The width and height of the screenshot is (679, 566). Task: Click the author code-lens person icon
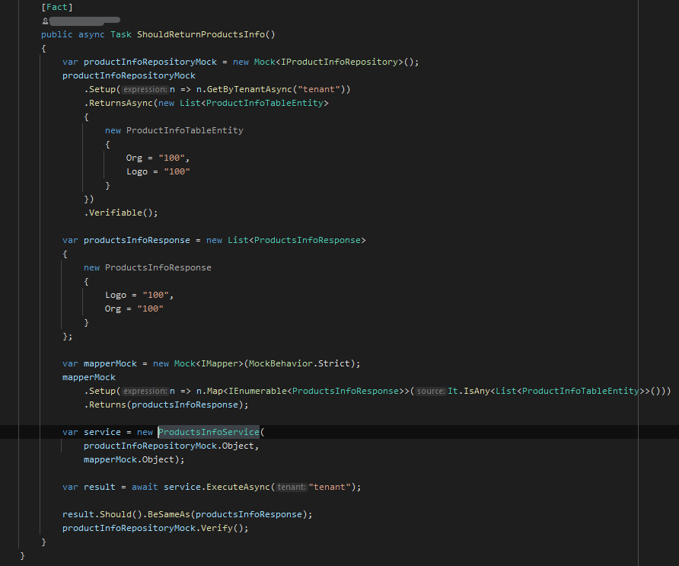pyautogui.click(x=45, y=21)
